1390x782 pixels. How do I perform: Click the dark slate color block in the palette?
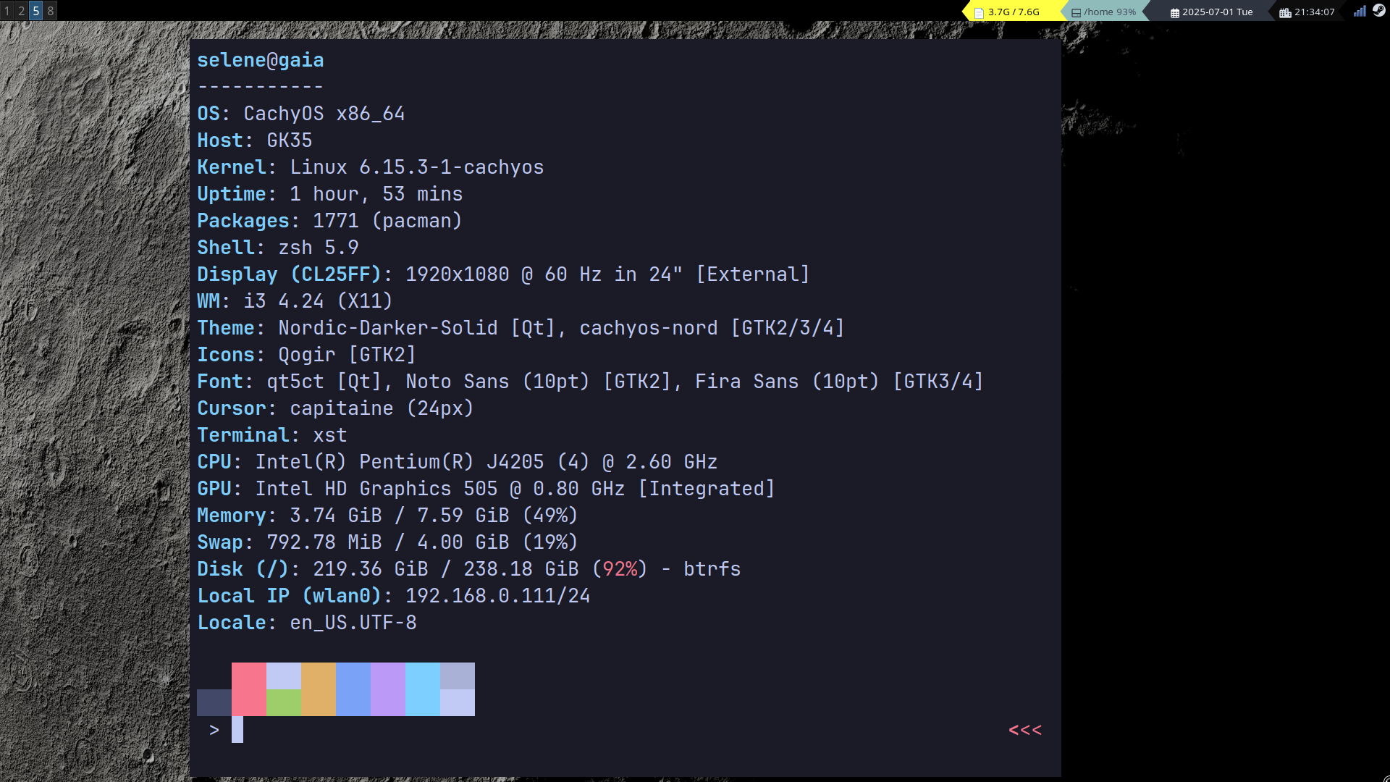[x=214, y=702]
